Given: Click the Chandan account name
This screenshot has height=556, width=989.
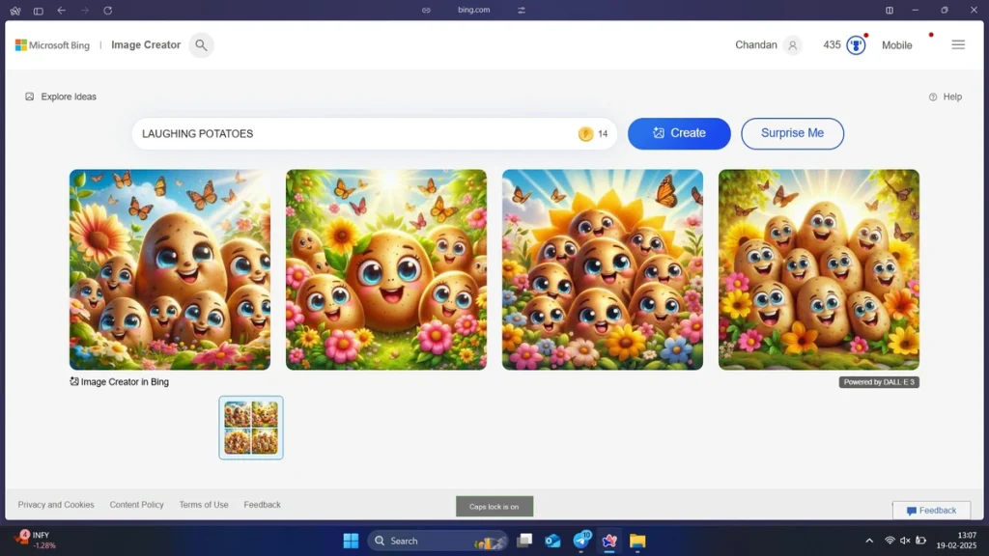Looking at the screenshot, I should (x=755, y=45).
